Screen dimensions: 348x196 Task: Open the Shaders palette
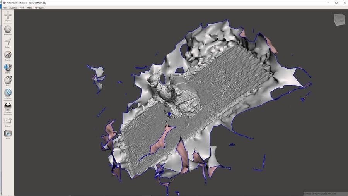(8, 107)
